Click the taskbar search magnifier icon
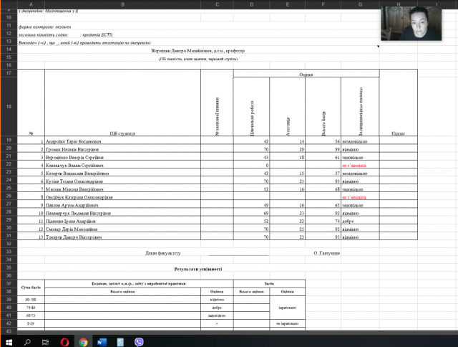458x347 pixels. (27, 342)
